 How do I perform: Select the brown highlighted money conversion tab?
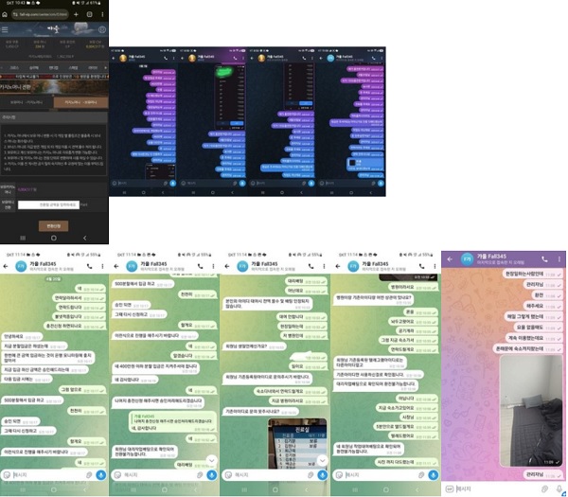click(x=80, y=102)
